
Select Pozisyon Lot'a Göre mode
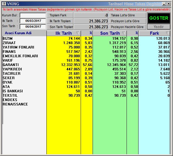(127, 21)
